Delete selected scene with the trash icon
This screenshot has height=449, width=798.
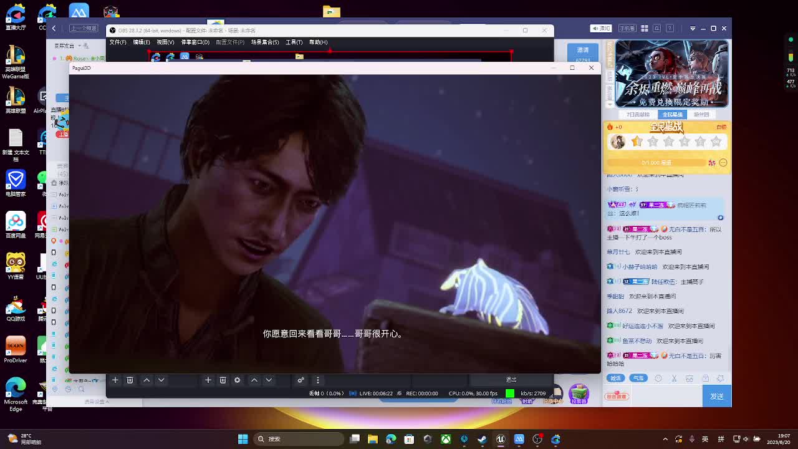(x=130, y=380)
